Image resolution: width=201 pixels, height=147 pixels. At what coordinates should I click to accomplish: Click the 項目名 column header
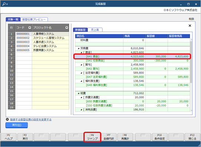[99, 36]
